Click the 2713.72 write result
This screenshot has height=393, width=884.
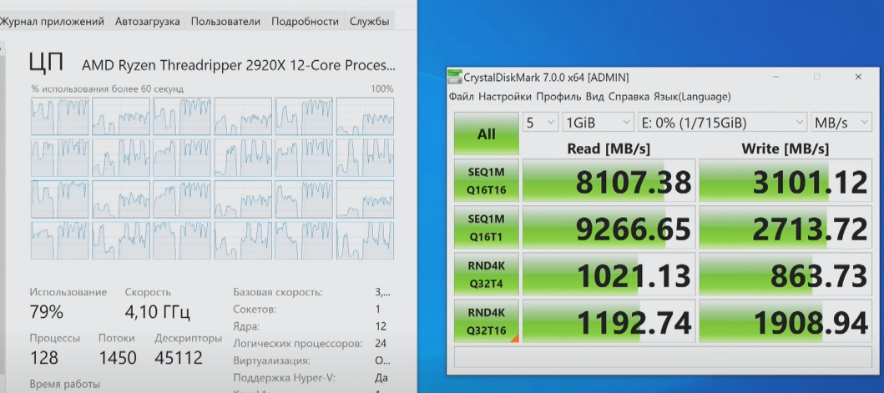click(785, 228)
